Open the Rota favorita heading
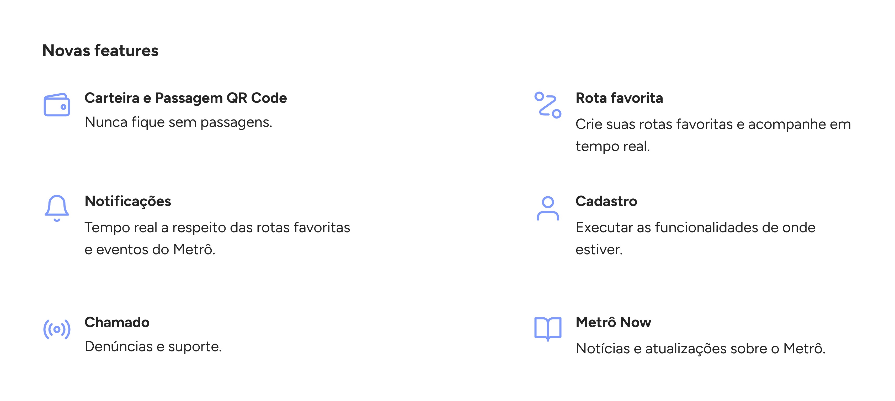 [x=619, y=98]
